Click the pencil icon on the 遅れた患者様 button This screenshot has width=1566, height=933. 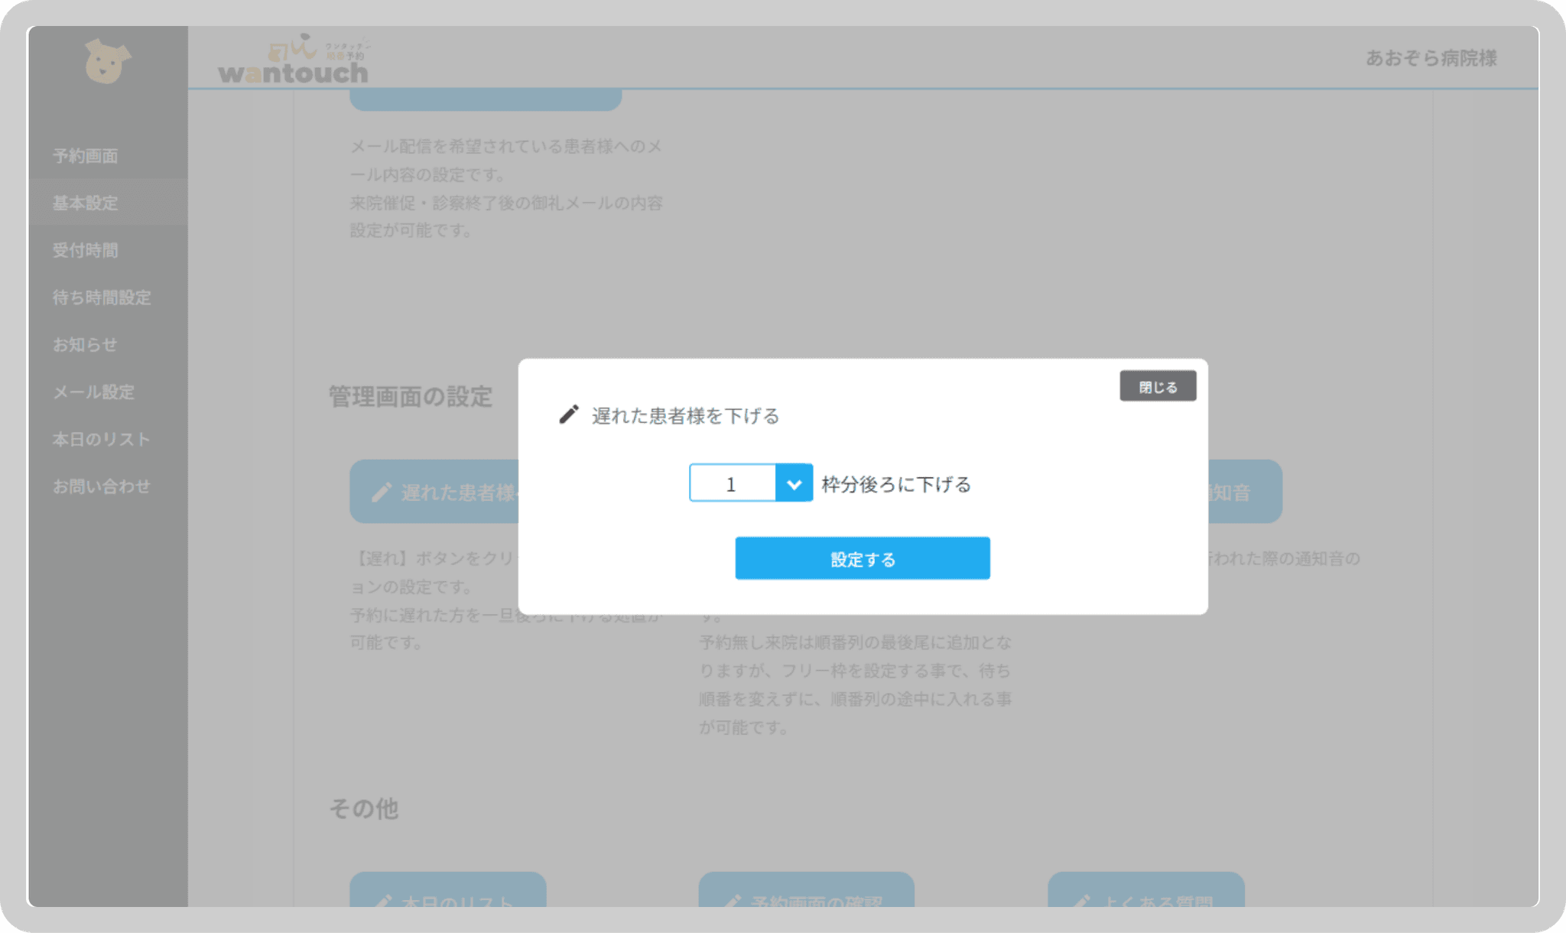click(383, 492)
